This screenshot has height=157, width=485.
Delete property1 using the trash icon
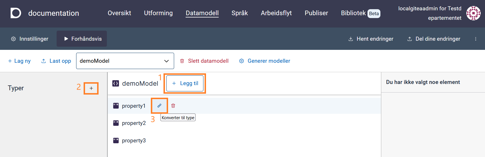(173, 106)
